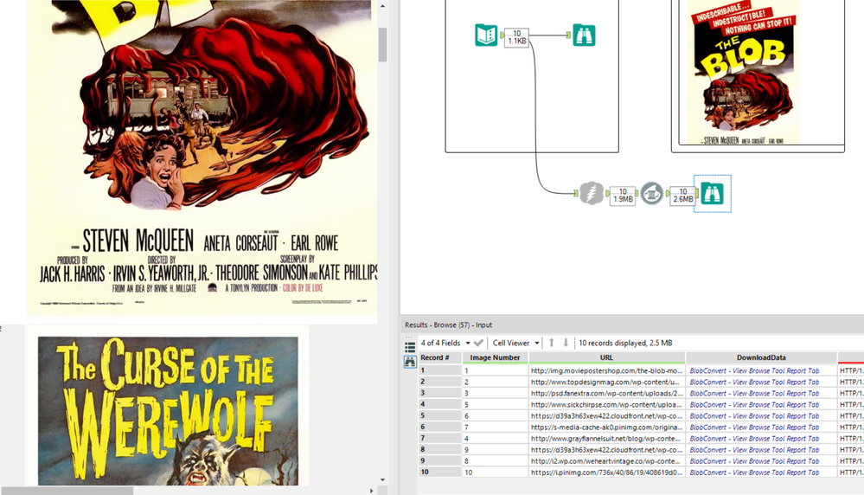
Task: Jump to next record with down arrow
Action: click(x=566, y=343)
